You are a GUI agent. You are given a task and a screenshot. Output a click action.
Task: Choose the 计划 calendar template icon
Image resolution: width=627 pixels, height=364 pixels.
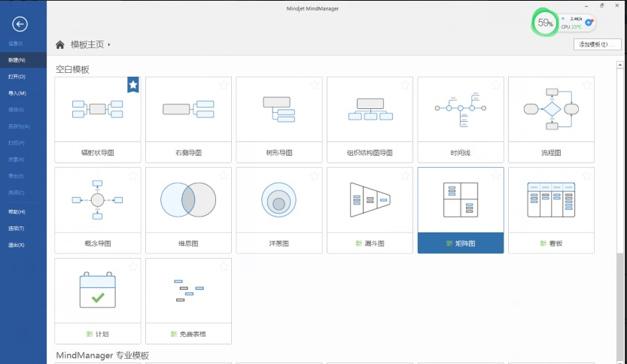coord(98,290)
